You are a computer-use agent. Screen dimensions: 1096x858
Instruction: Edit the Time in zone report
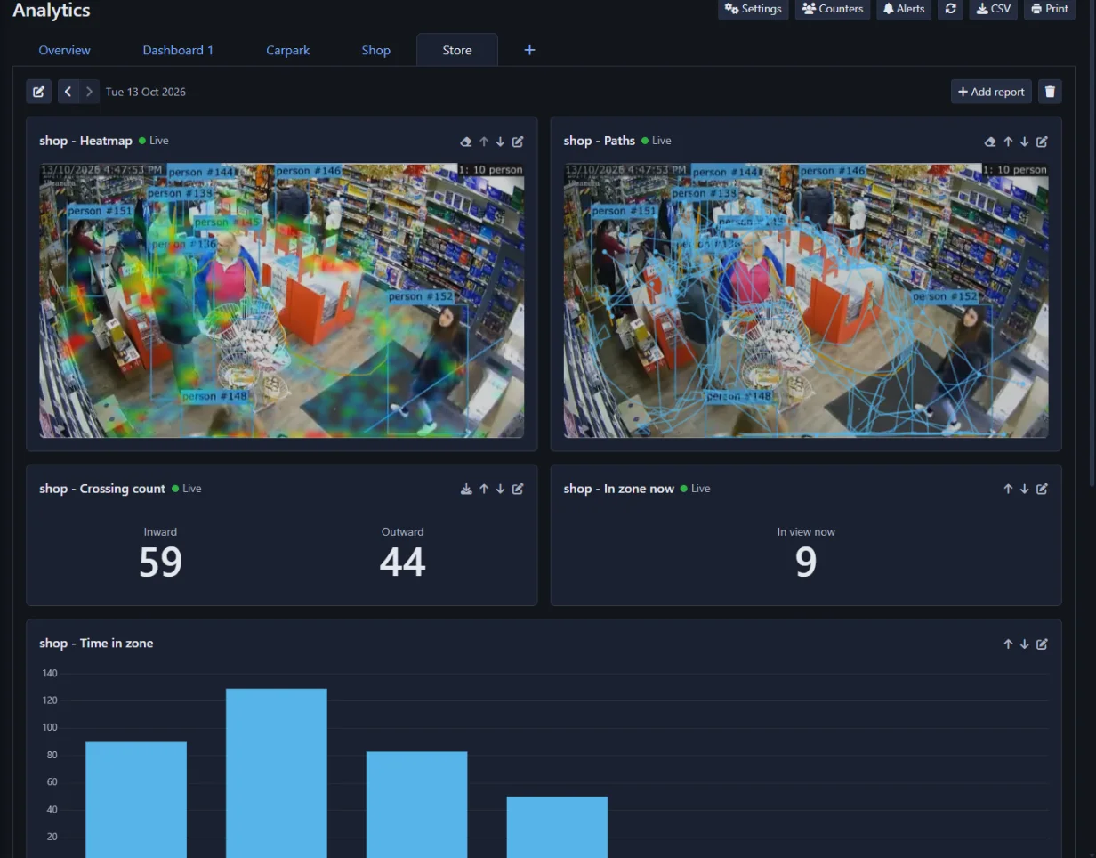tap(1042, 643)
